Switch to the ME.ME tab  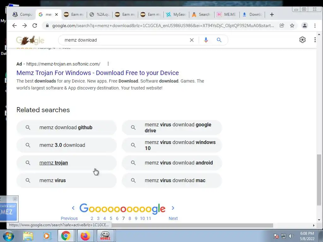[x=226, y=14]
